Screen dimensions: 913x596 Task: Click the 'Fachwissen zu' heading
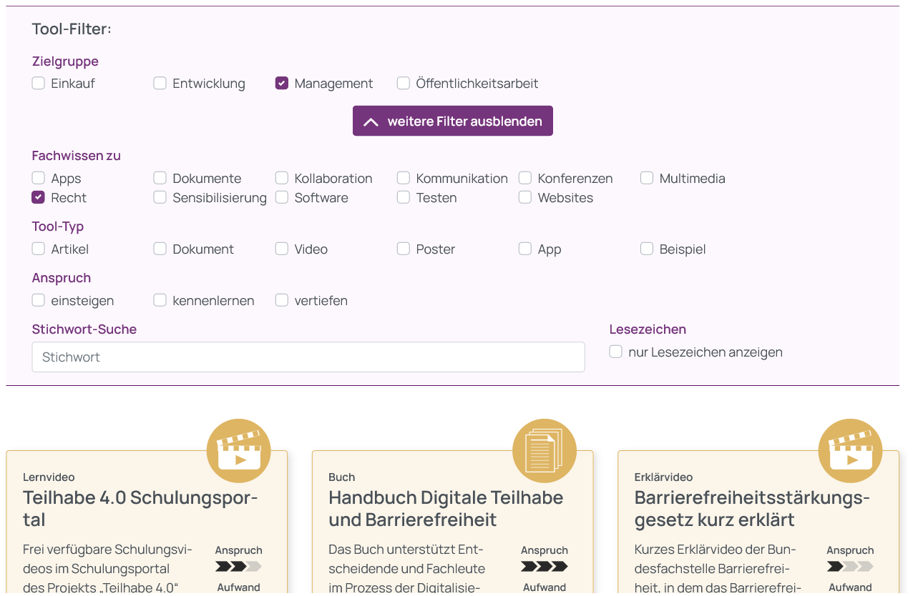(x=77, y=155)
